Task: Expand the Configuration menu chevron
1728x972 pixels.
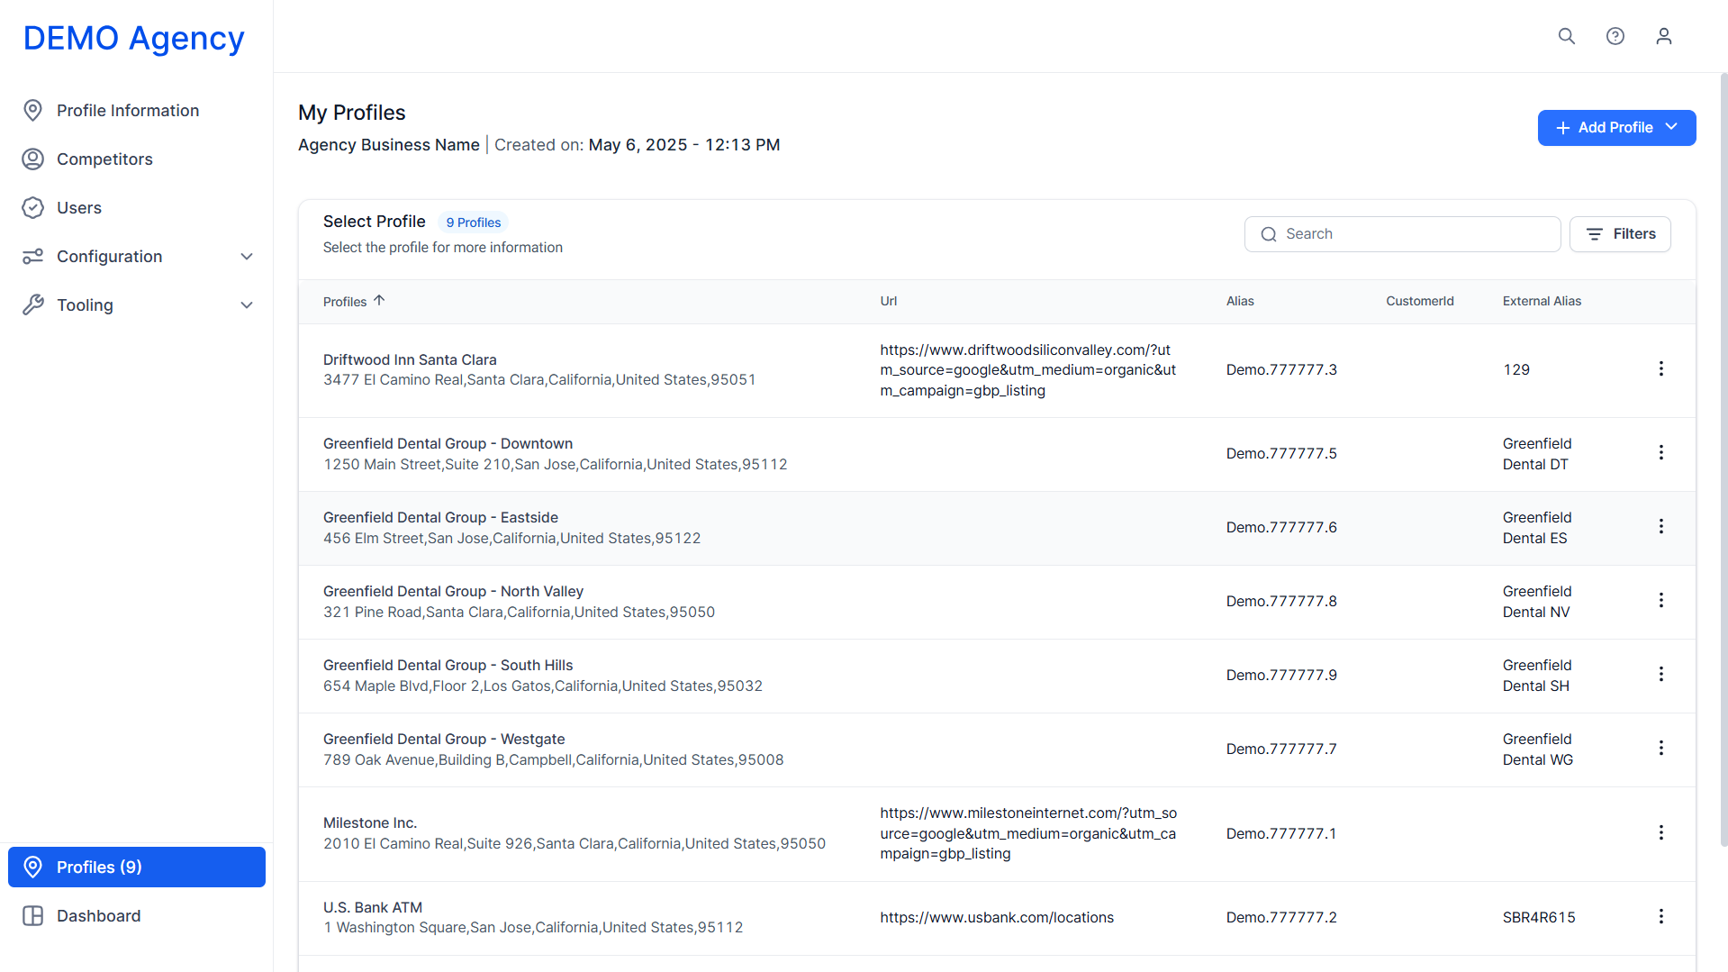Action: tap(247, 257)
